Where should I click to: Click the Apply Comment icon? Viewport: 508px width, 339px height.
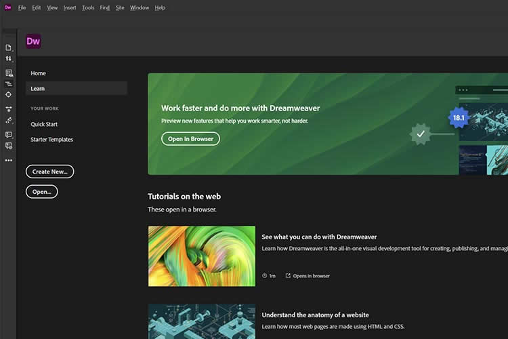point(9,134)
